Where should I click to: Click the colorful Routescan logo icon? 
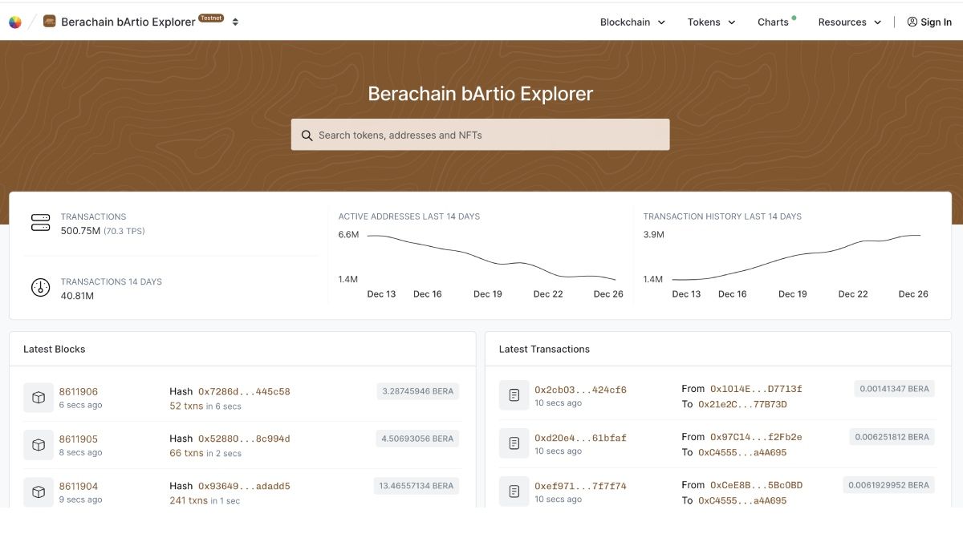[x=15, y=22]
